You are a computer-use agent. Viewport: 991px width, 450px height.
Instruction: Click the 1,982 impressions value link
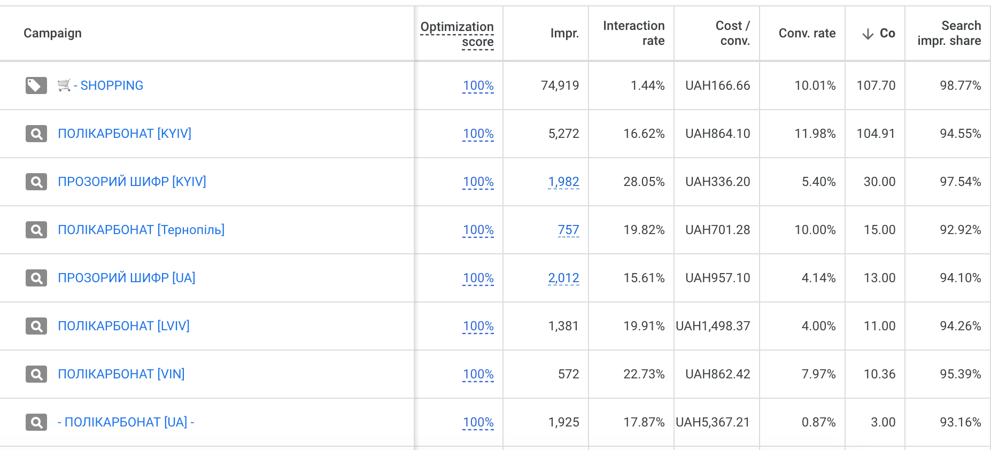click(x=564, y=182)
